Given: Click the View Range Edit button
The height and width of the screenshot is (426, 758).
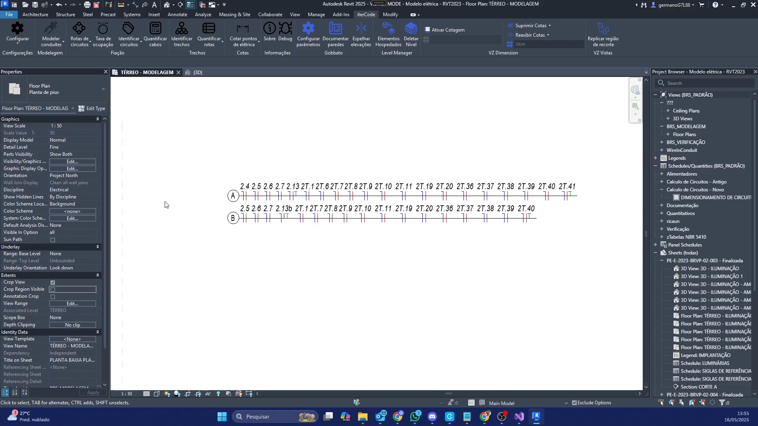Looking at the screenshot, I should 72,304.
